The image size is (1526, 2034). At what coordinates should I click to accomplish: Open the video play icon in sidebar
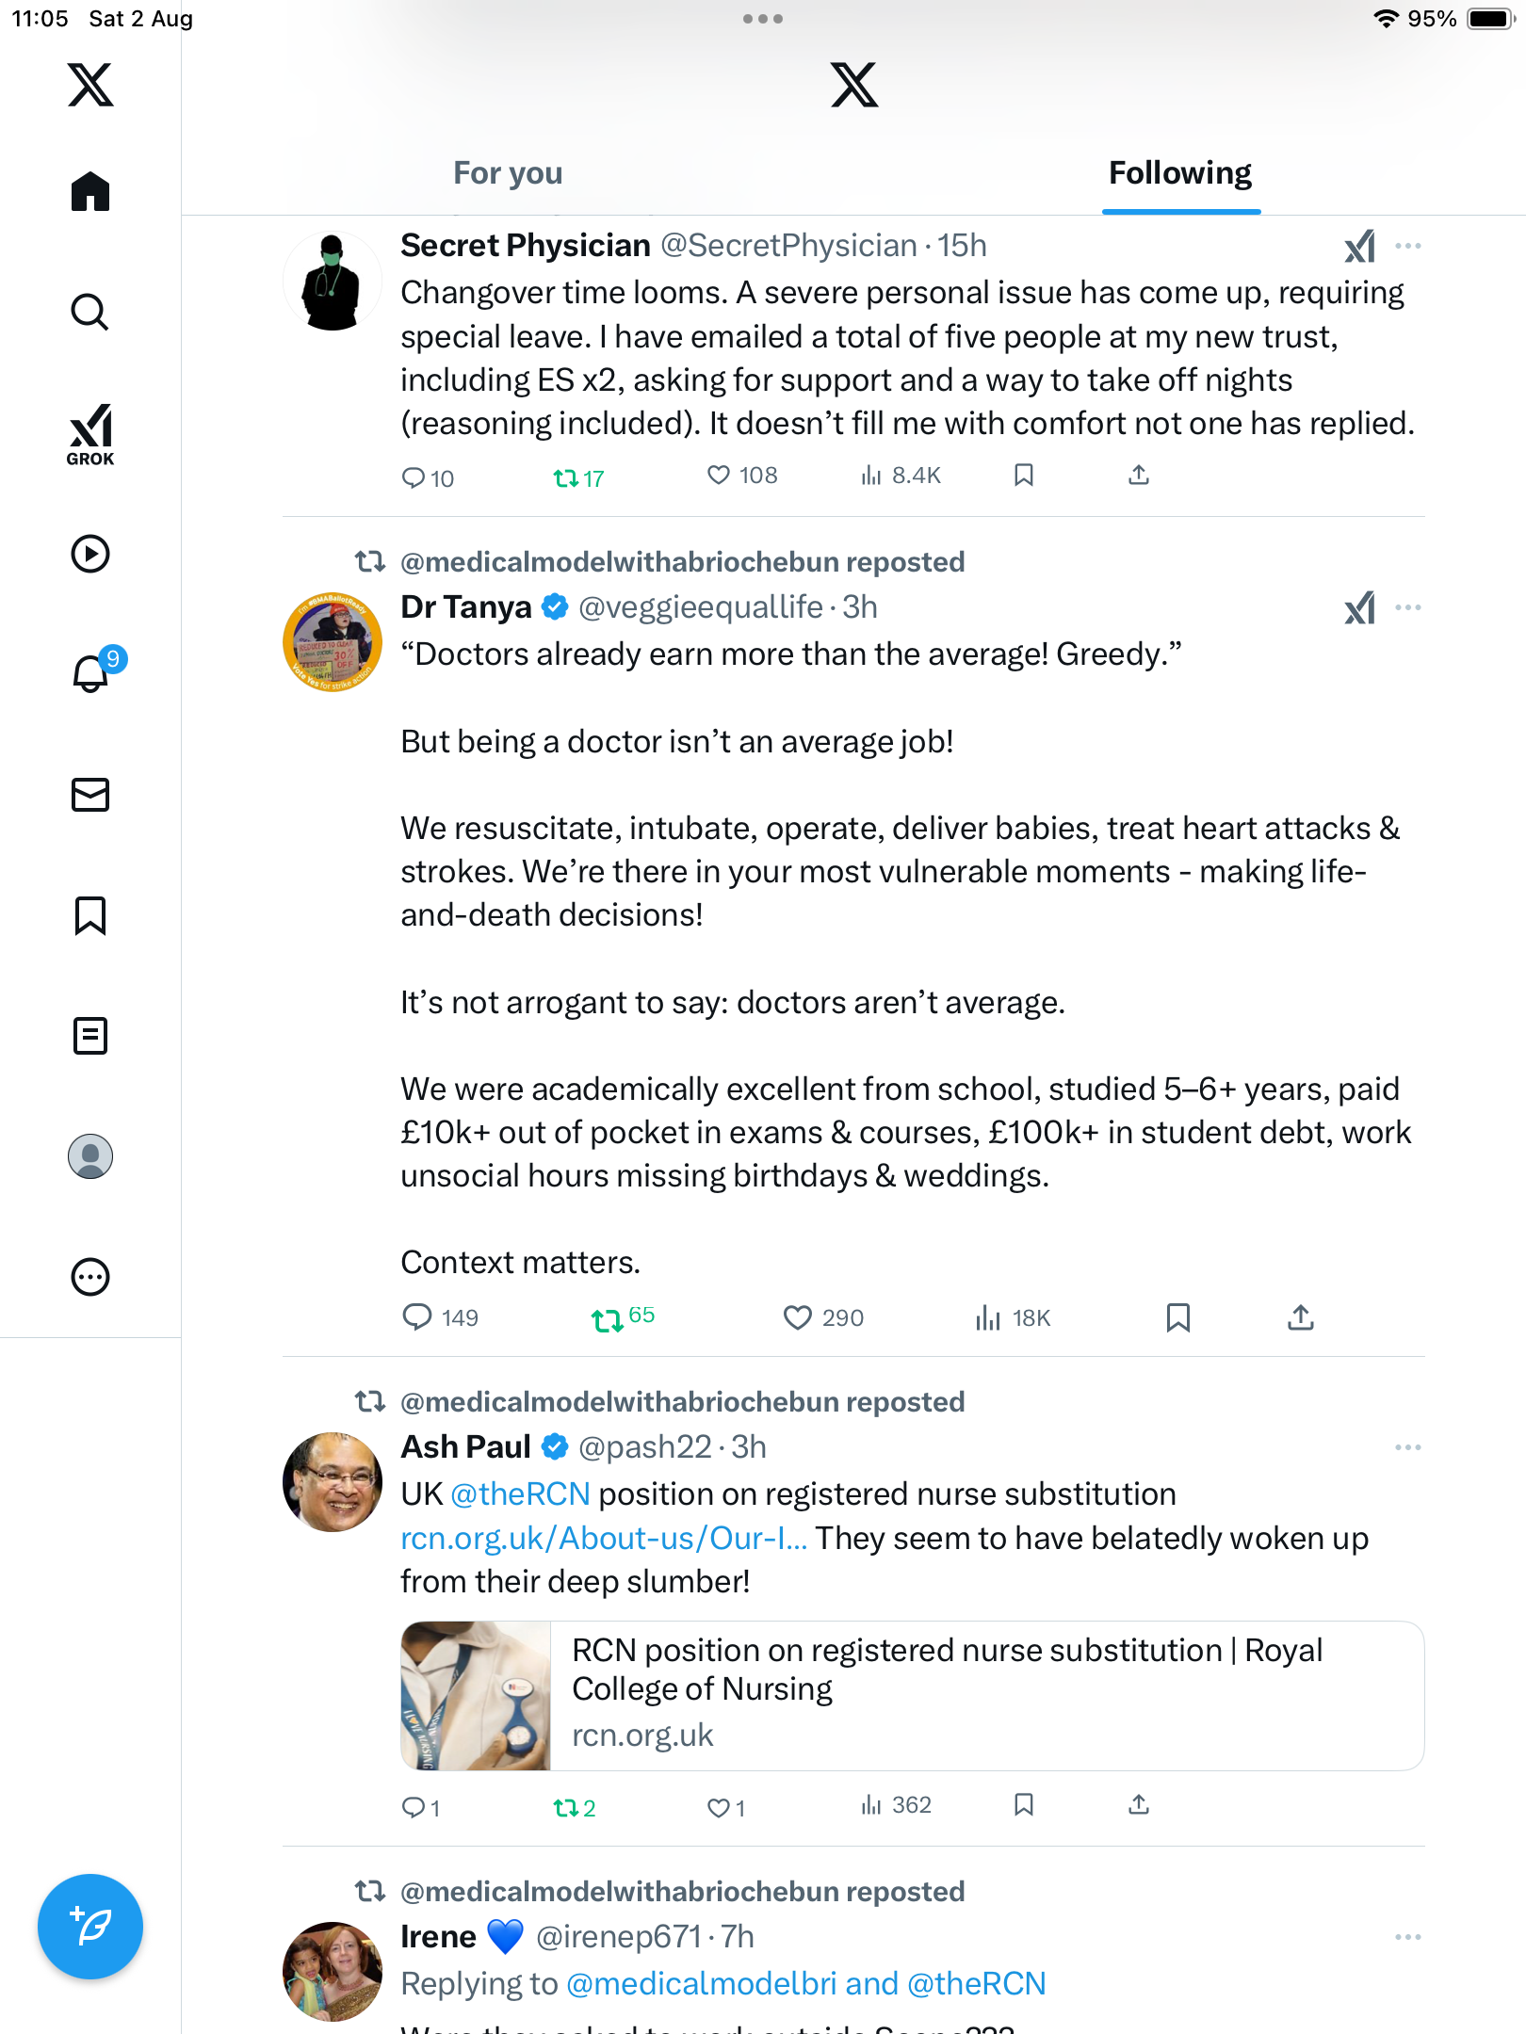pos(90,554)
